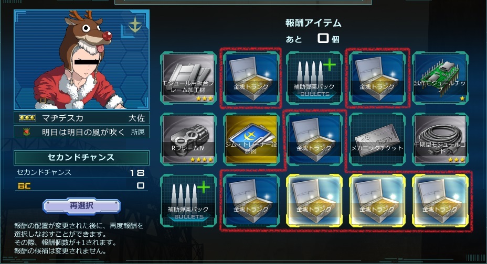Pick the 試作モジュールチップ reward tile
Image resolution: width=487 pixels, height=264 pixels.
coord(440,78)
